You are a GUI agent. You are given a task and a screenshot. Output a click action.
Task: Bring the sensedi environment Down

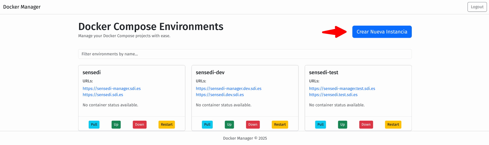[x=140, y=124]
